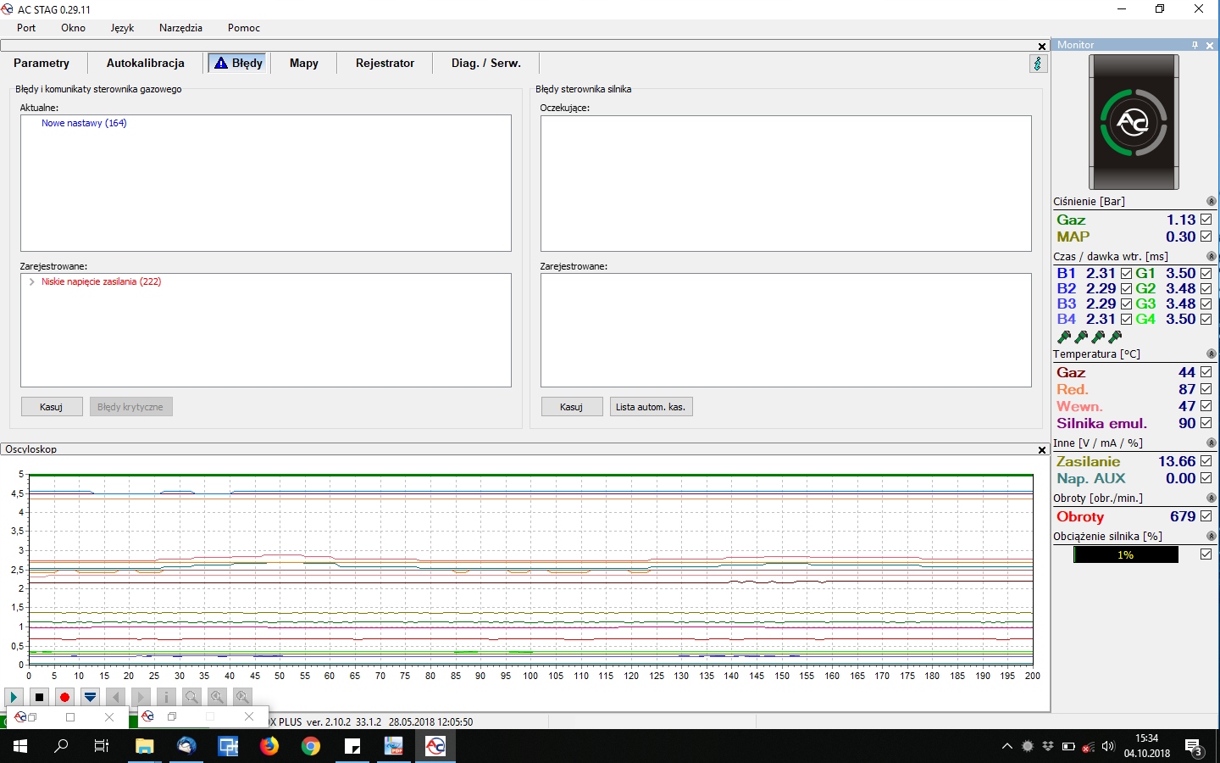Switch to the Autokalibracja tab
The width and height of the screenshot is (1220, 763).
coord(145,63)
